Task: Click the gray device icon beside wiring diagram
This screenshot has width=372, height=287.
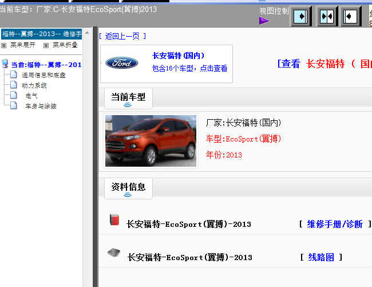Action: pyautogui.click(x=114, y=253)
